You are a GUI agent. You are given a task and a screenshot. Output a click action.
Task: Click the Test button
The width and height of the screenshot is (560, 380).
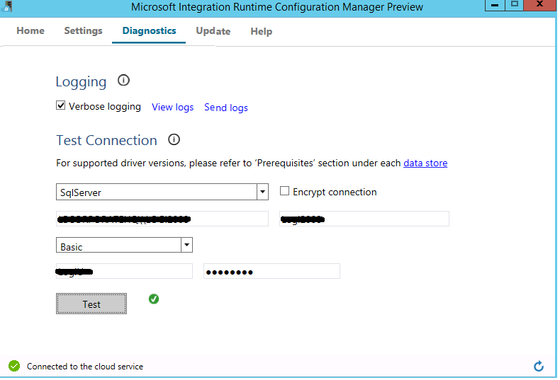[x=91, y=304]
